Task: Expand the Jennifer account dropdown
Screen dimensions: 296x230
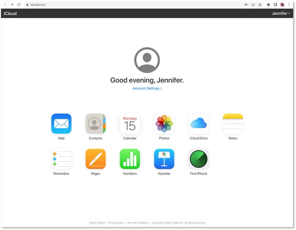Action: 281,14
